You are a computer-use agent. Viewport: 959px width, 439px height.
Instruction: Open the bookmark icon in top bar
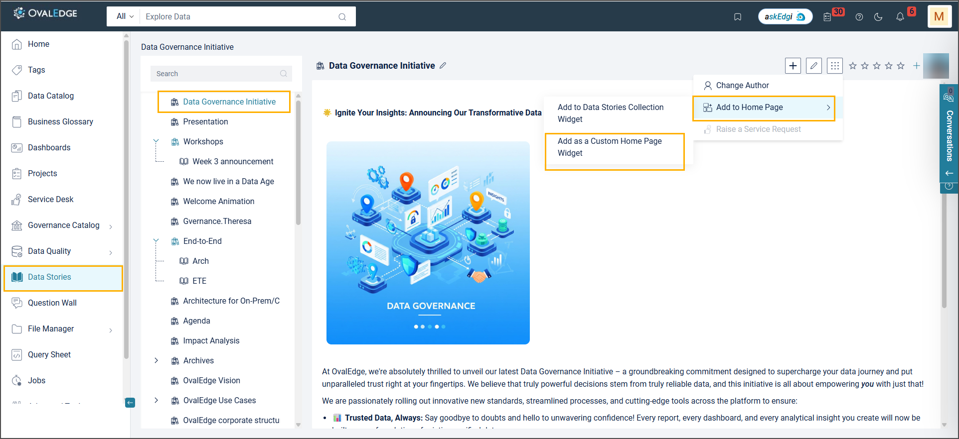click(738, 17)
